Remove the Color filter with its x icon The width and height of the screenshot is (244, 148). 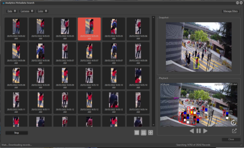[46, 11]
